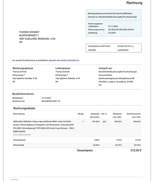The height and width of the screenshot is (181, 154).
Task: Click the "Bestellnummer" label
Action: coord(19,101)
